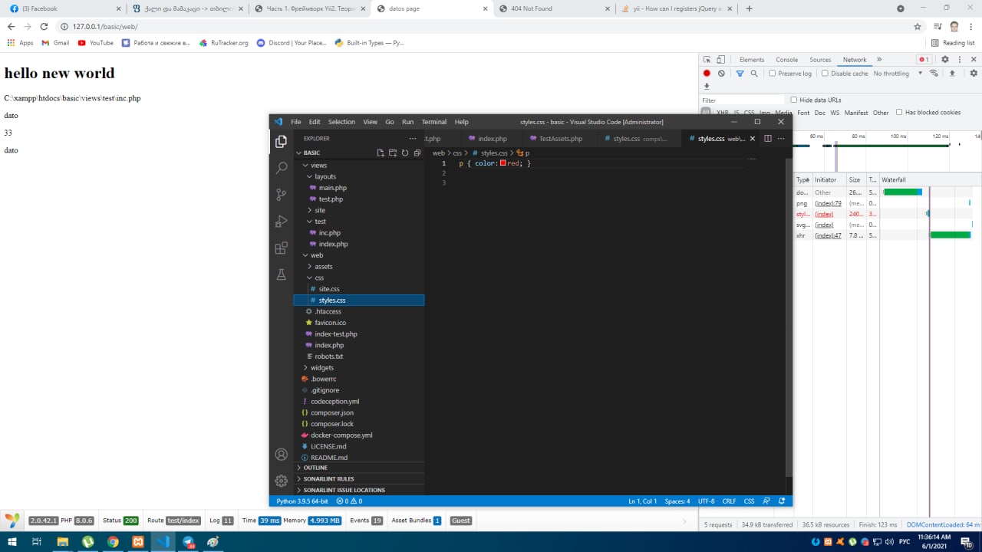This screenshot has width=982, height=552.
Task: Clear the DevTools network log
Action: click(721, 74)
